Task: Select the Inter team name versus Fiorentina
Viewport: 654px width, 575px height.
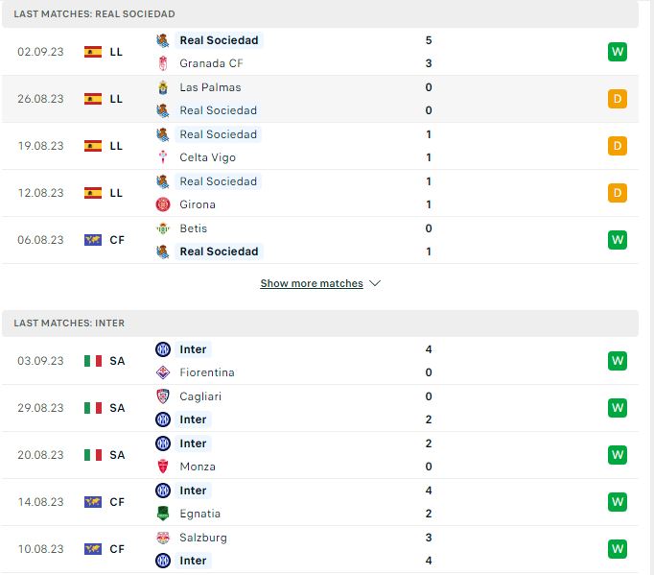Action: click(x=193, y=349)
